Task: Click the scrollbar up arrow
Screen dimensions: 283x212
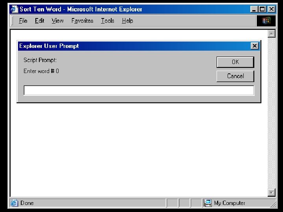Action: point(272,34)
